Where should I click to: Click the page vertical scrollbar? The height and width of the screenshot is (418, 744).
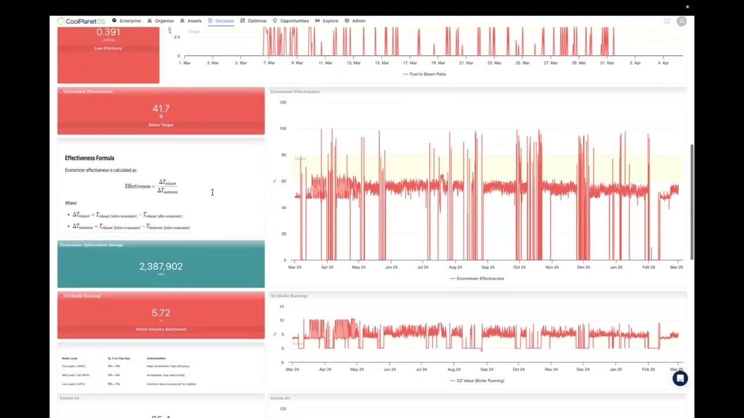tap(691, 202)
